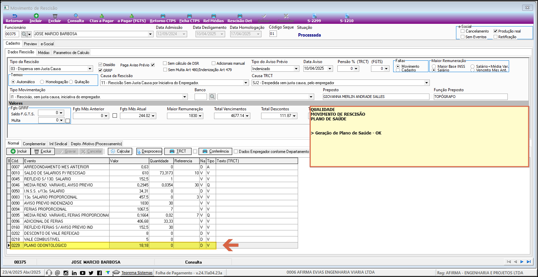Screen dimensions: 538x277
Task: Toggle the GRRF checkbox
Action: [x=100, y=70]
